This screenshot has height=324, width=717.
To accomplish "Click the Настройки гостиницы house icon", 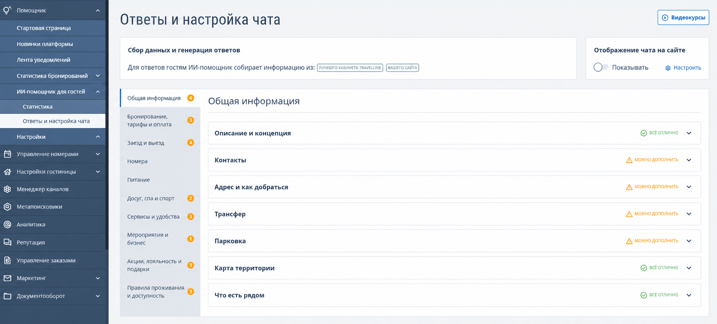I will (x=7, y=172).
